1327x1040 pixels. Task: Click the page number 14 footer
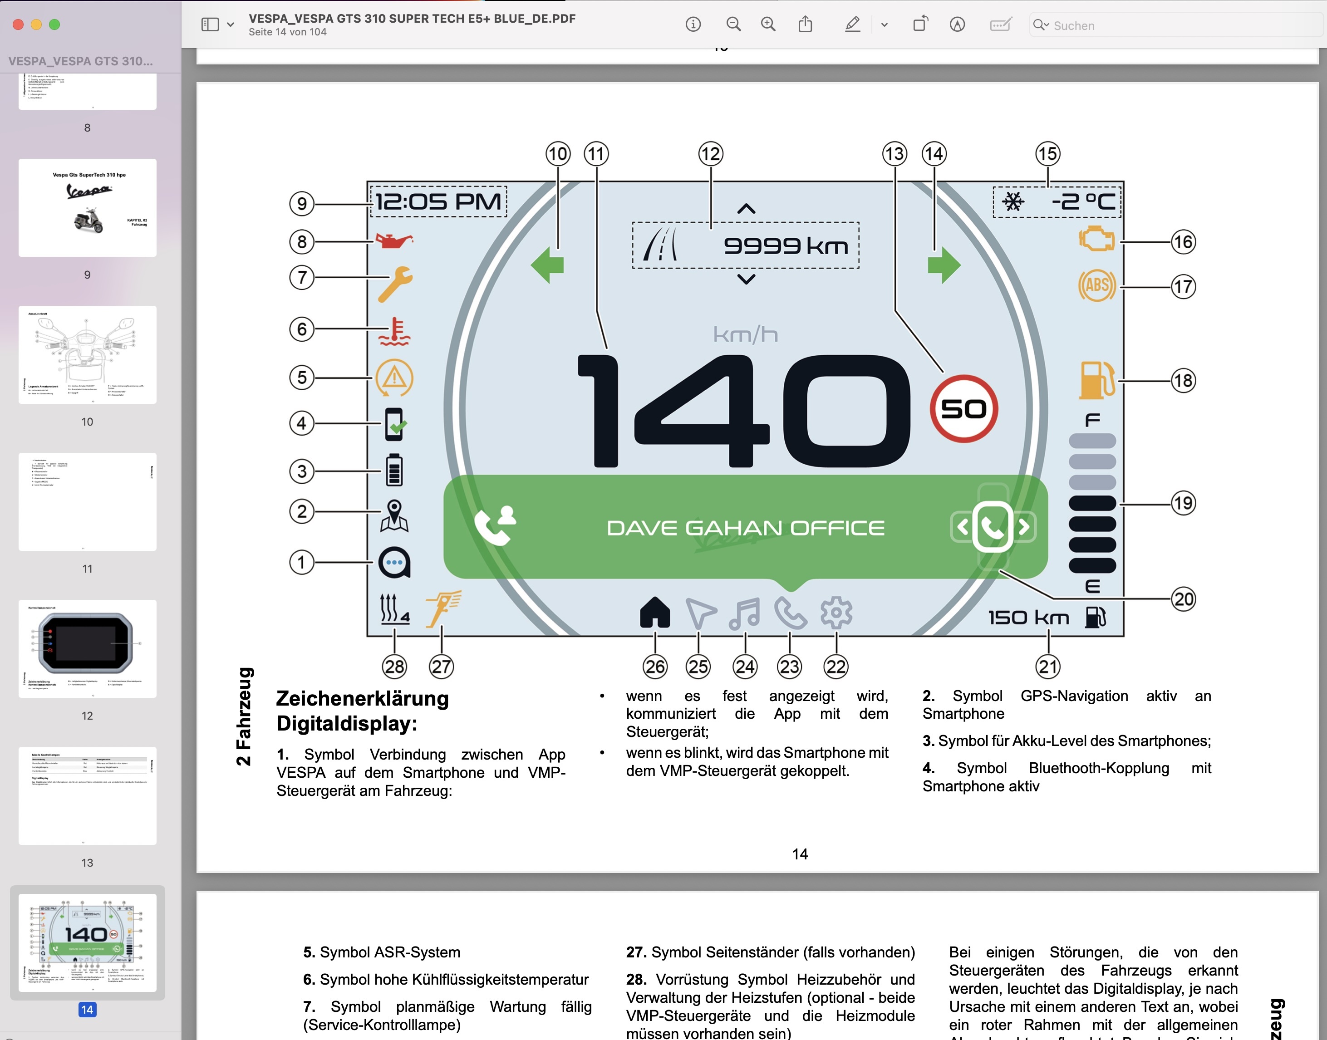click(800, 854)
